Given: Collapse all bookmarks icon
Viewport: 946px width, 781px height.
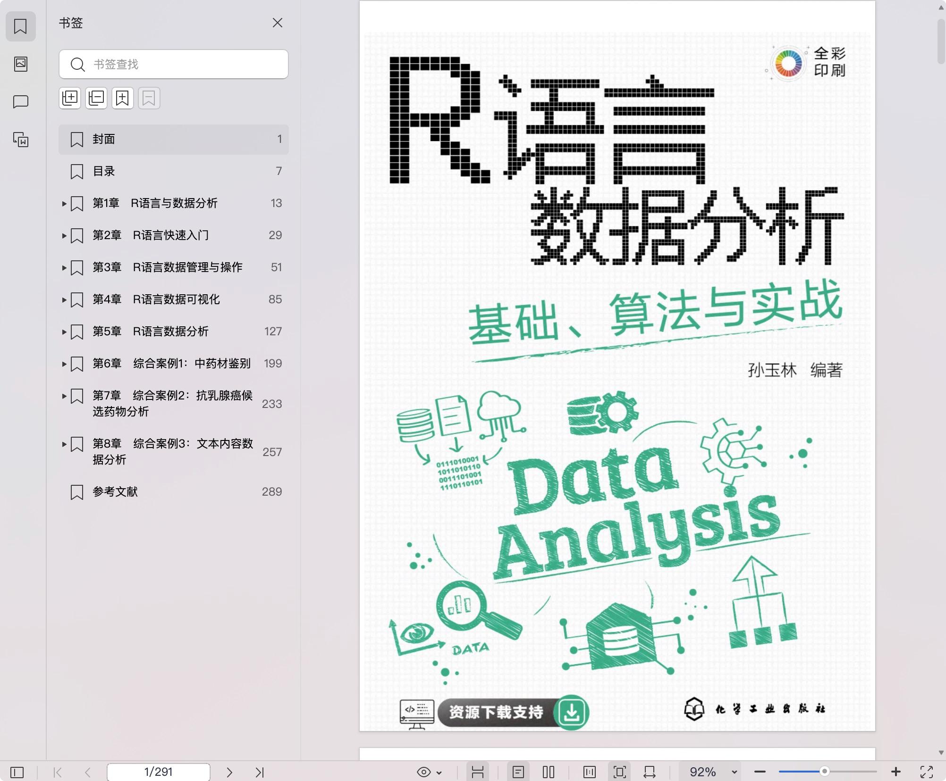Looking at the screenshot, I should pyautogui.click(x=96, y=98).
